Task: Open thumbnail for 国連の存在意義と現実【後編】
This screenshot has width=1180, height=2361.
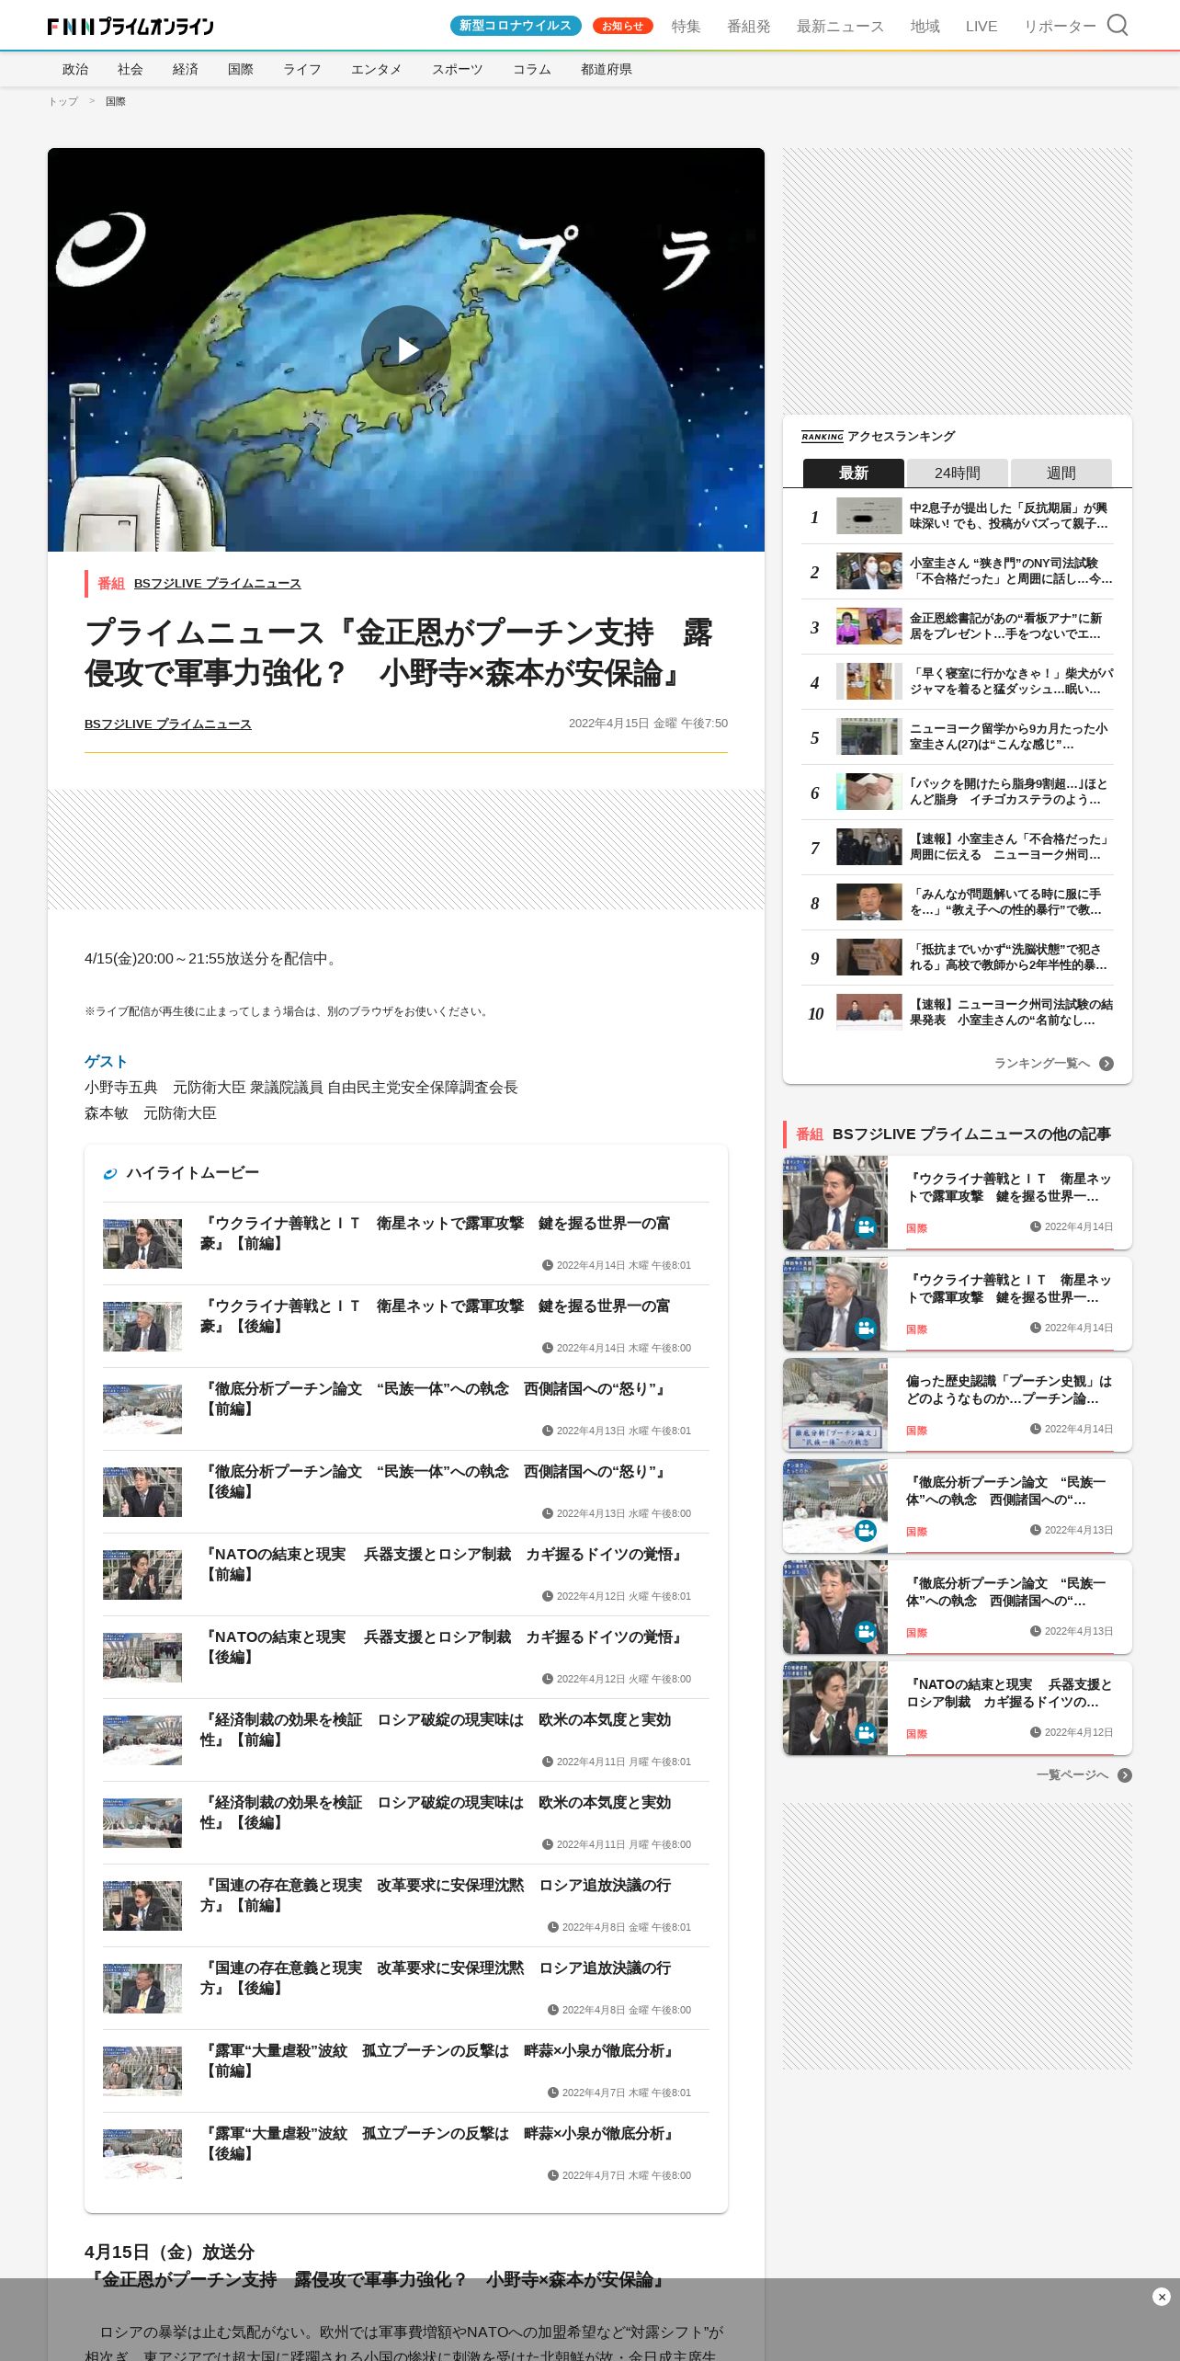Action: tap(142, 1989)
